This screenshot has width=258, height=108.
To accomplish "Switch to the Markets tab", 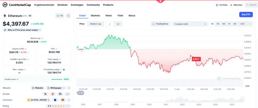I will coord(95,16).
